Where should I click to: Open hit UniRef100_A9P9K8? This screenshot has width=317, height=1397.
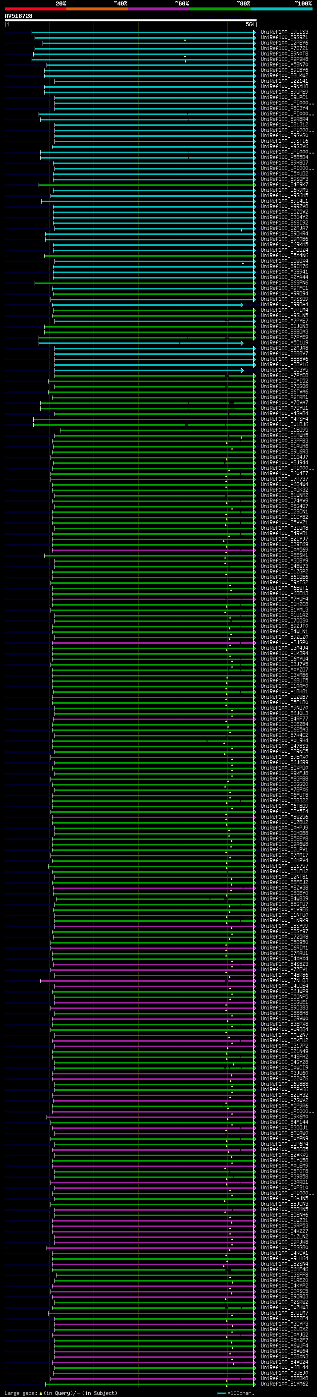pyautogui.click(x=284, y=59)
